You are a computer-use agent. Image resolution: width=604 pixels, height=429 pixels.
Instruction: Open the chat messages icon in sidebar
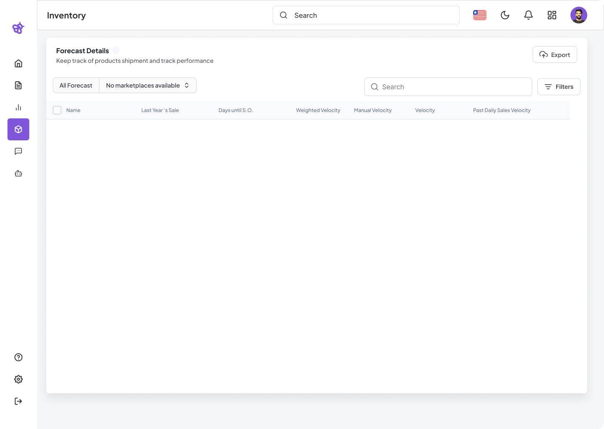[18, 151]
